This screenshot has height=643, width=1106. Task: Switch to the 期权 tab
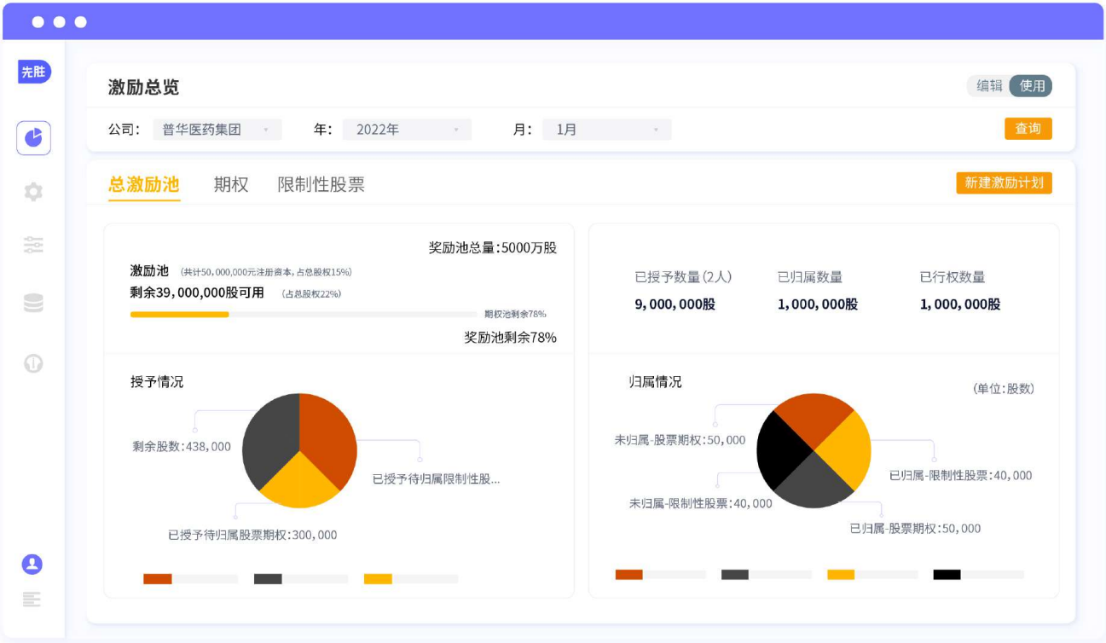coord(230,184)
